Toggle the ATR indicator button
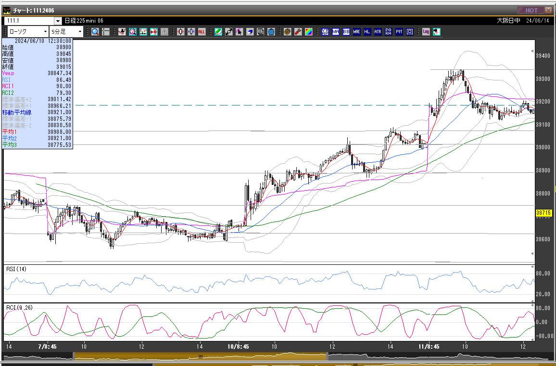556x366 pixels. [378, 32]
